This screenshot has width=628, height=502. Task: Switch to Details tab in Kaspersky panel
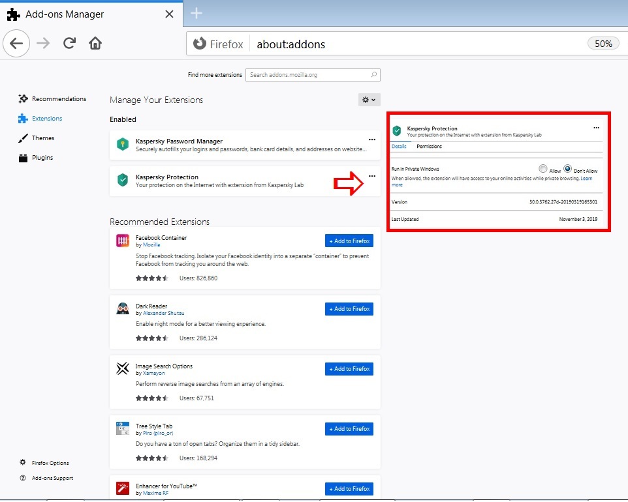399,147
